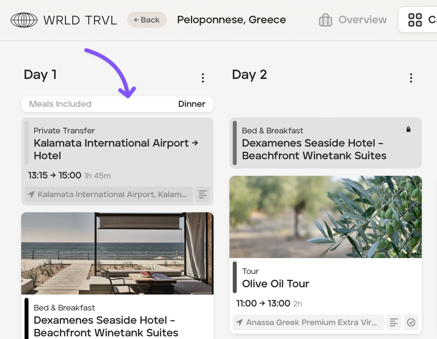This screenshot has width=437, height=339.
Task: Click the Meals Included Dinner bar
Action: pyautogui.click(x=117, y=104)
